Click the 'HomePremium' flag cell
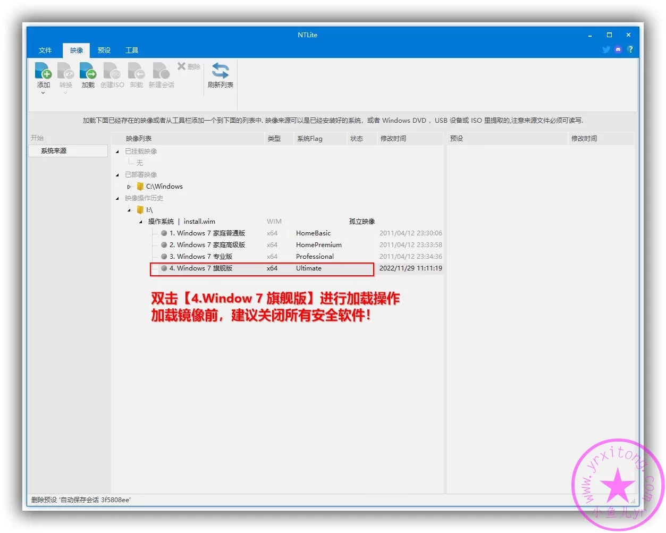 (319, 245)
